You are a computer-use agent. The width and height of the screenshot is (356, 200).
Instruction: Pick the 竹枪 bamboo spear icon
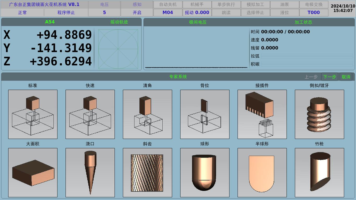coord(320,173)
